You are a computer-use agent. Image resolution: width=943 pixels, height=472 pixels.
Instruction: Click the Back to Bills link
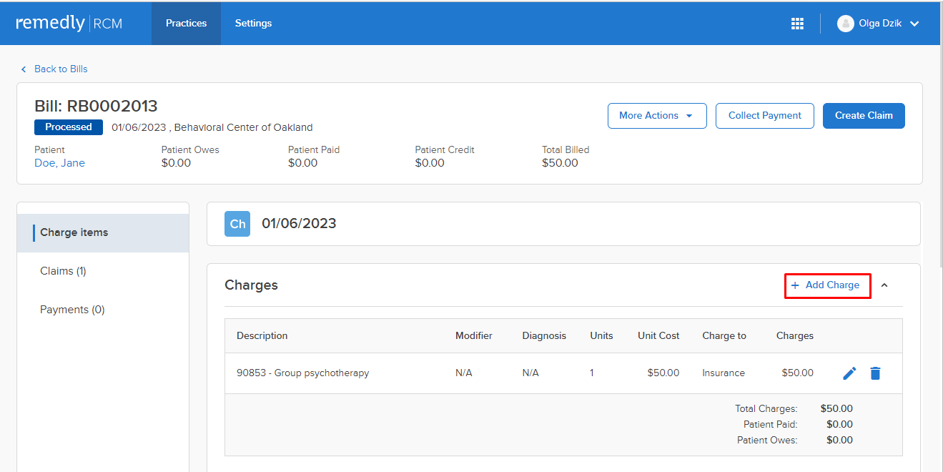tap(61, 69)
